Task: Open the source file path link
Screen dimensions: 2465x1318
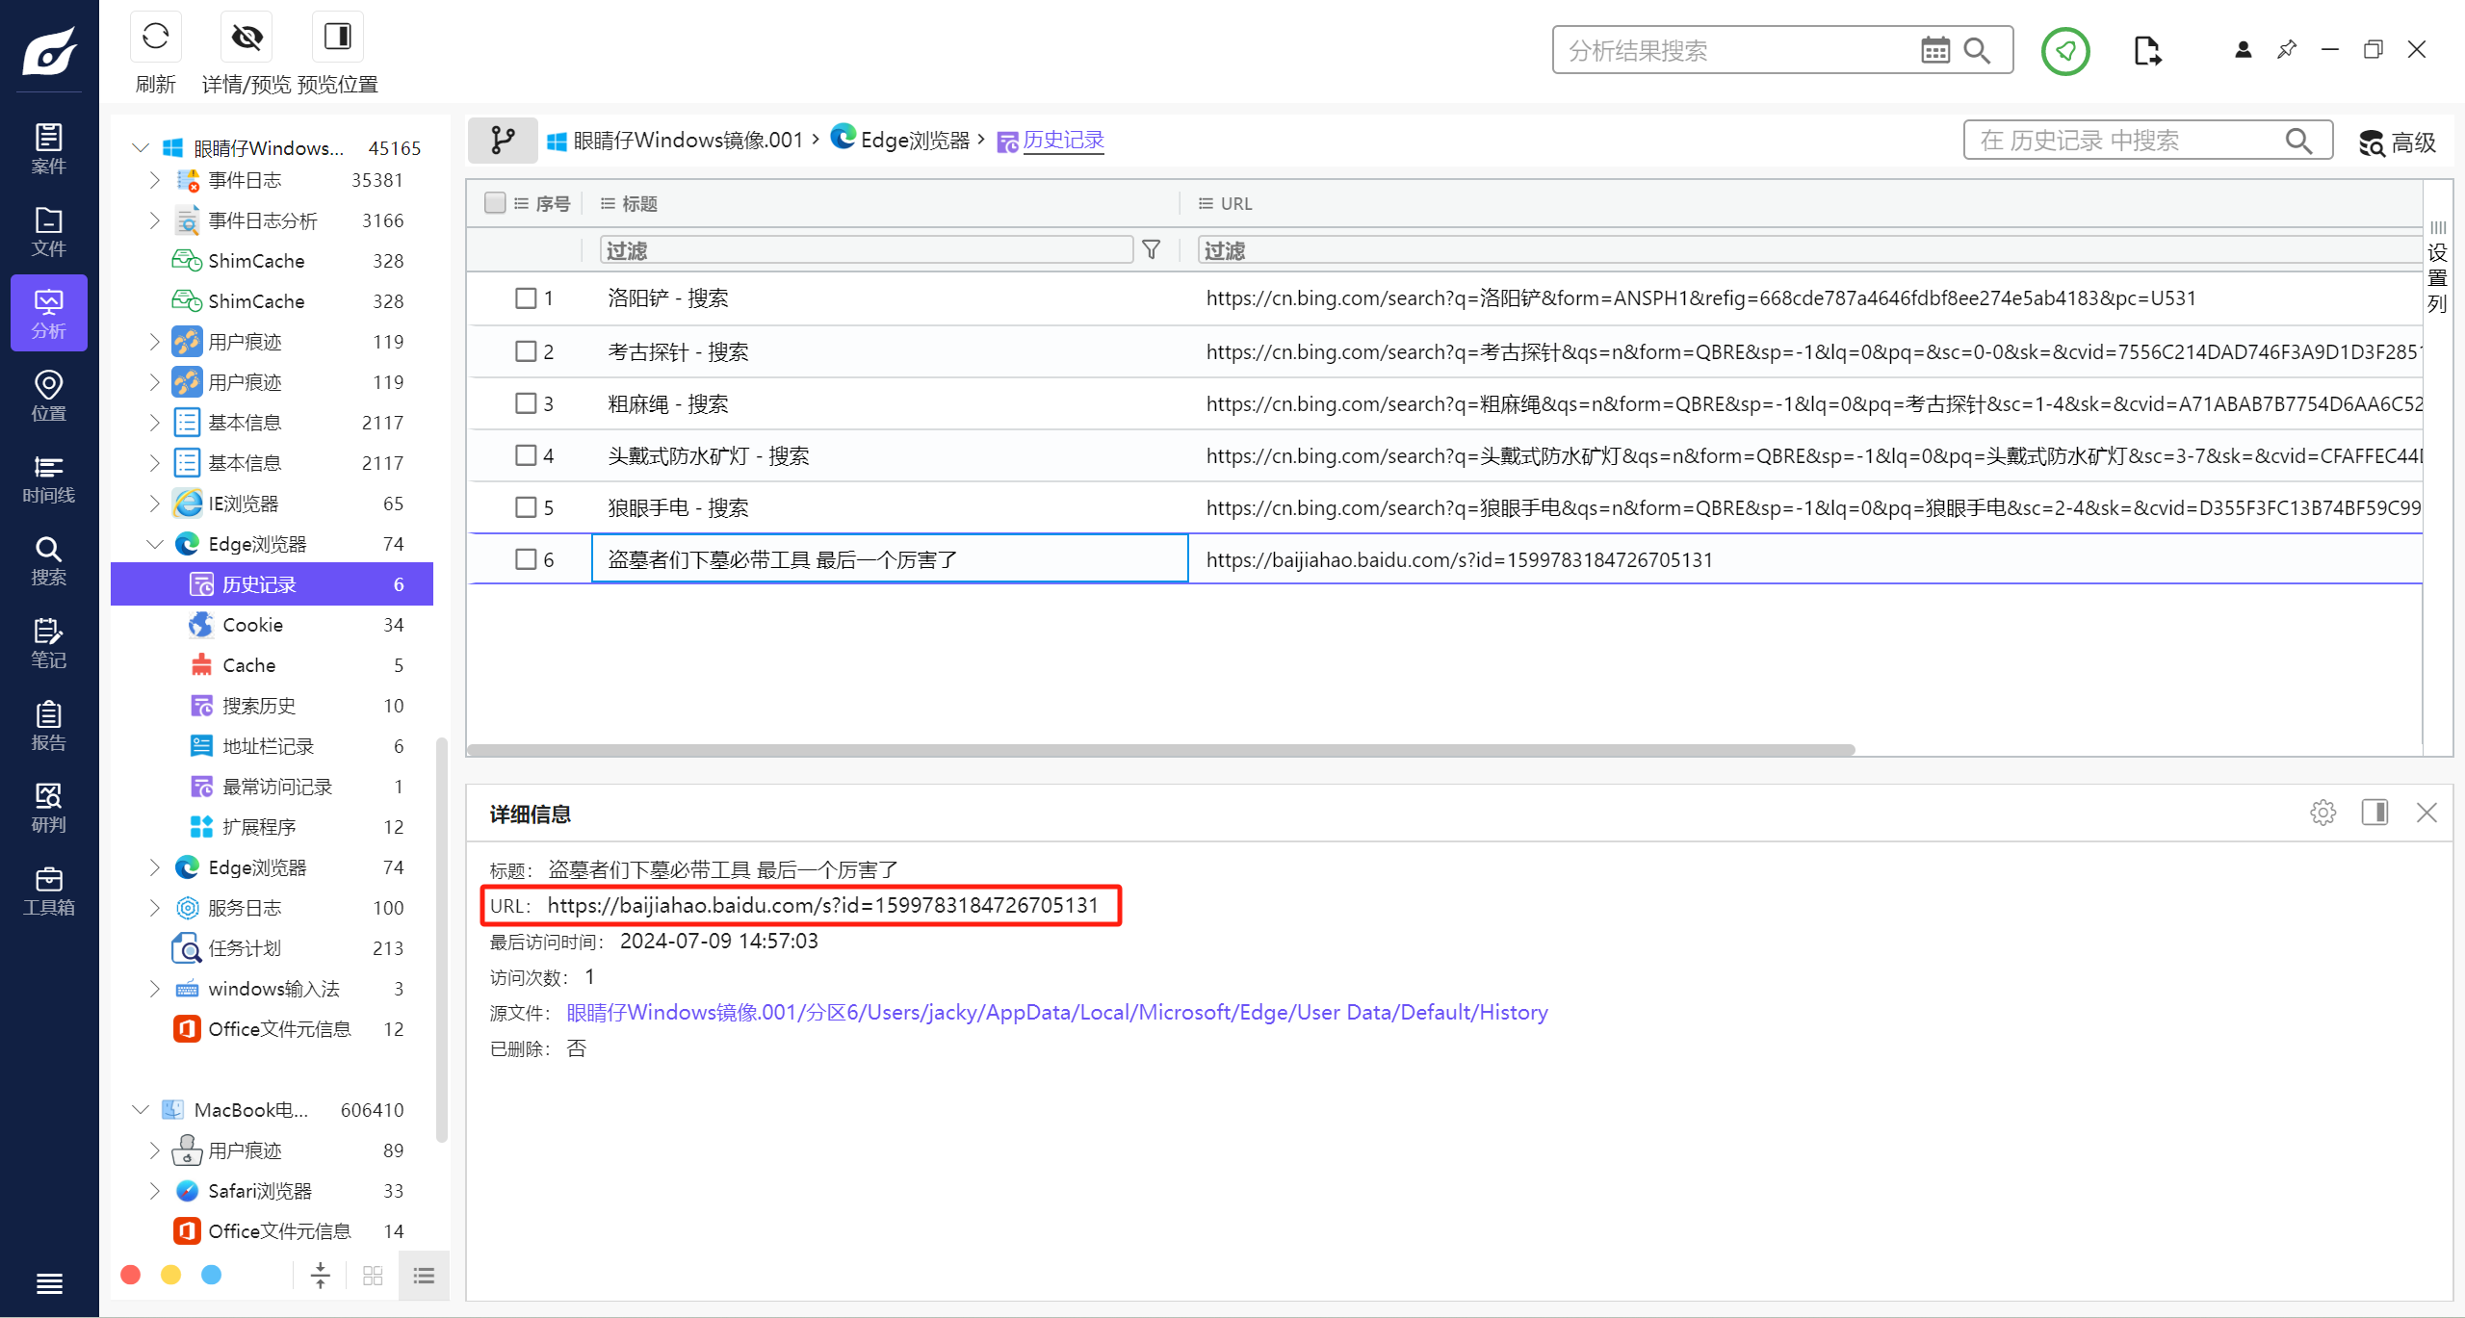Action: click(1056, 1013)
